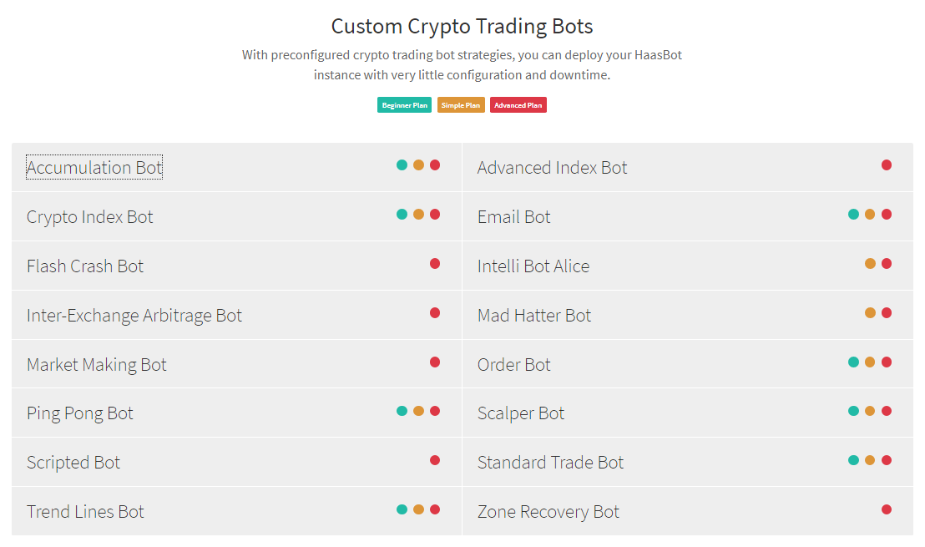Click the green dot beside Standard Trade Bot

tap(853, 460)
